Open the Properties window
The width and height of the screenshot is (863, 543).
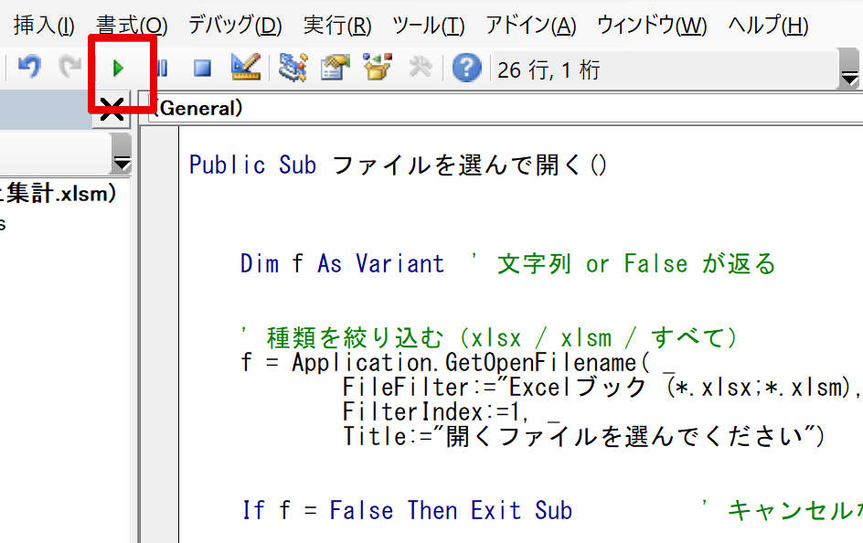(x=335, y=67)
